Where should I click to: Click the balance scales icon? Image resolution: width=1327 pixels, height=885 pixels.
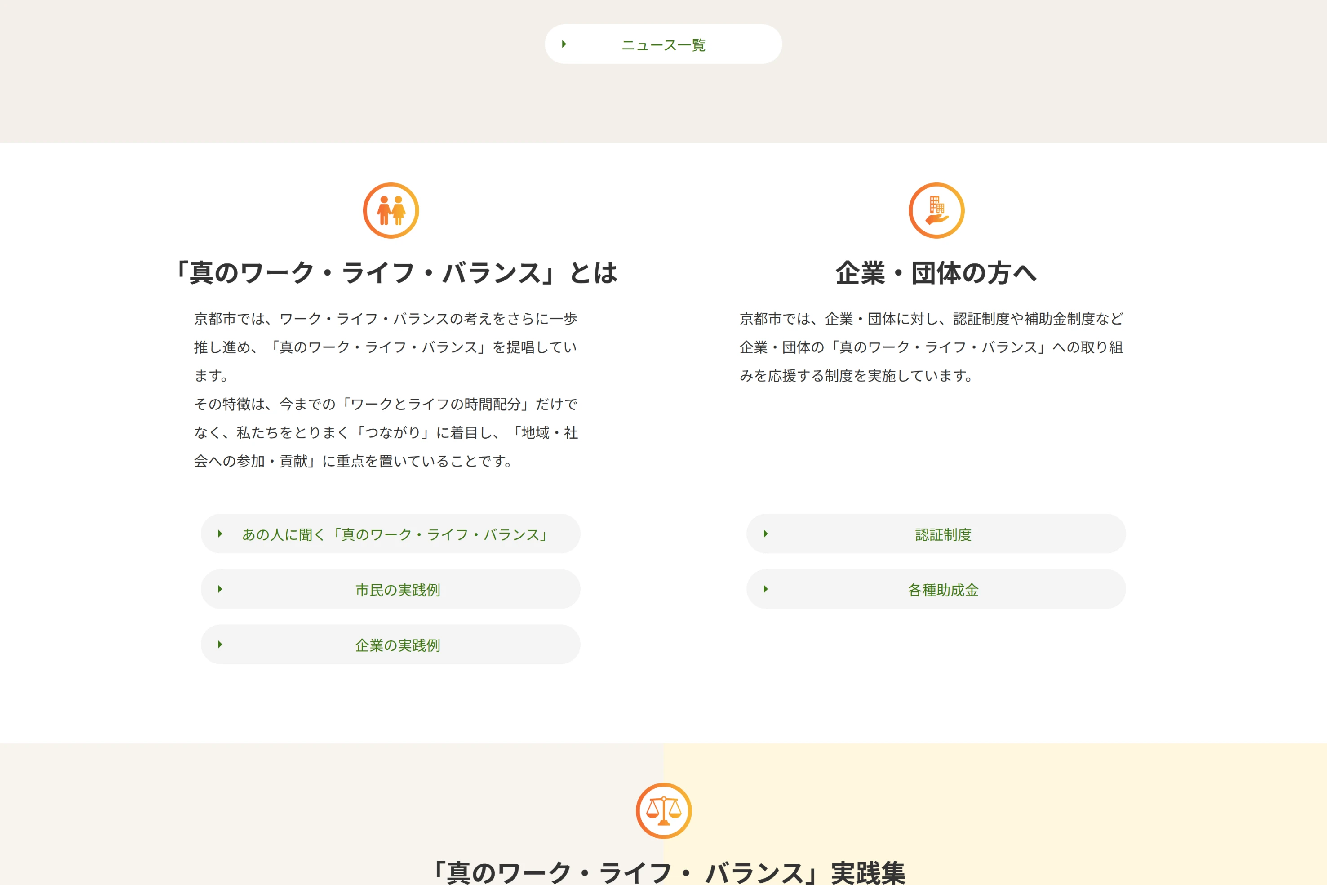coord(663,810)
